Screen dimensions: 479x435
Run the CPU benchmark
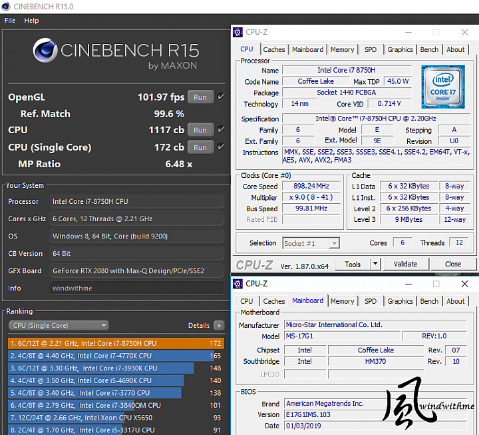(200, 130)
